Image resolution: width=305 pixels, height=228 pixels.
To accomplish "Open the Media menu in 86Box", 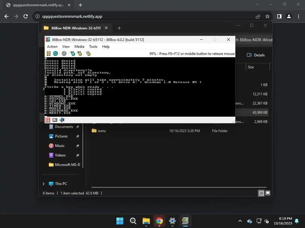I will pyautogui.click(x=79, y=47).
